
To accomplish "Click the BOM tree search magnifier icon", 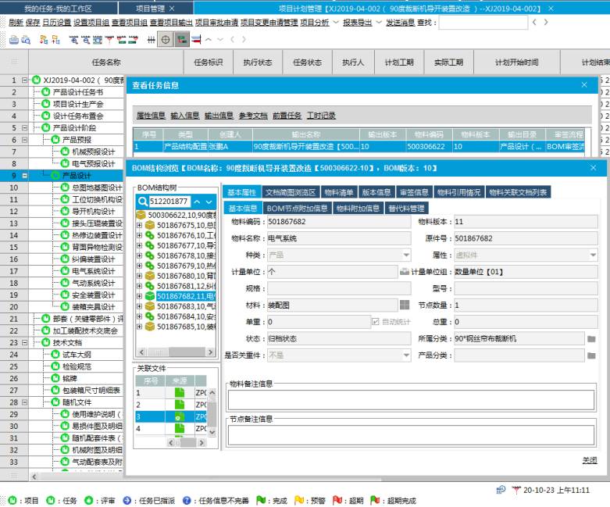I will click(x=142, y=202).
